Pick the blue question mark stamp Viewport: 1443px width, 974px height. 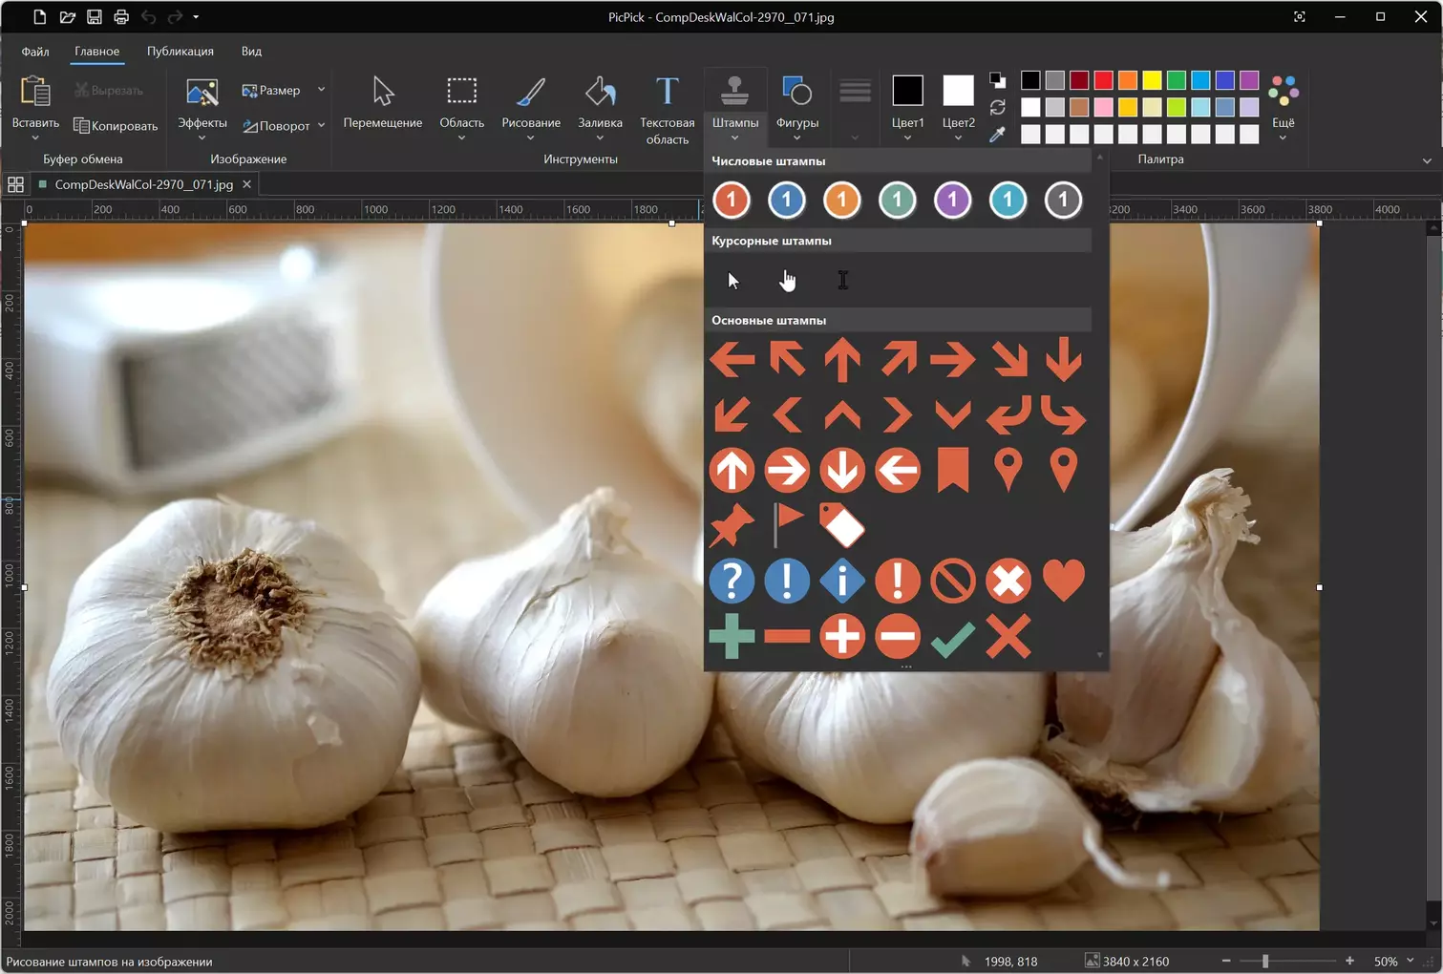732,581
